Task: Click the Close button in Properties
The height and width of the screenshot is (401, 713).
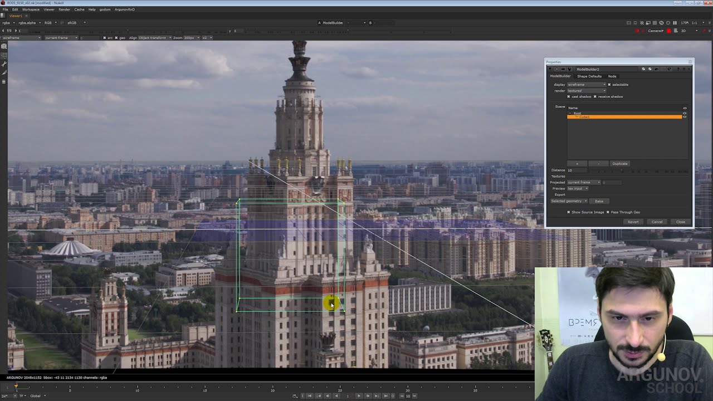Action: click(x=680, y=222)
